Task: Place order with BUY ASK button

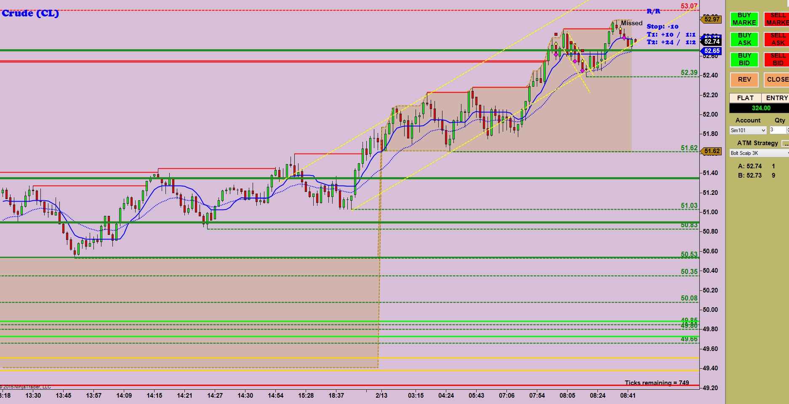Action: (744, 39)
